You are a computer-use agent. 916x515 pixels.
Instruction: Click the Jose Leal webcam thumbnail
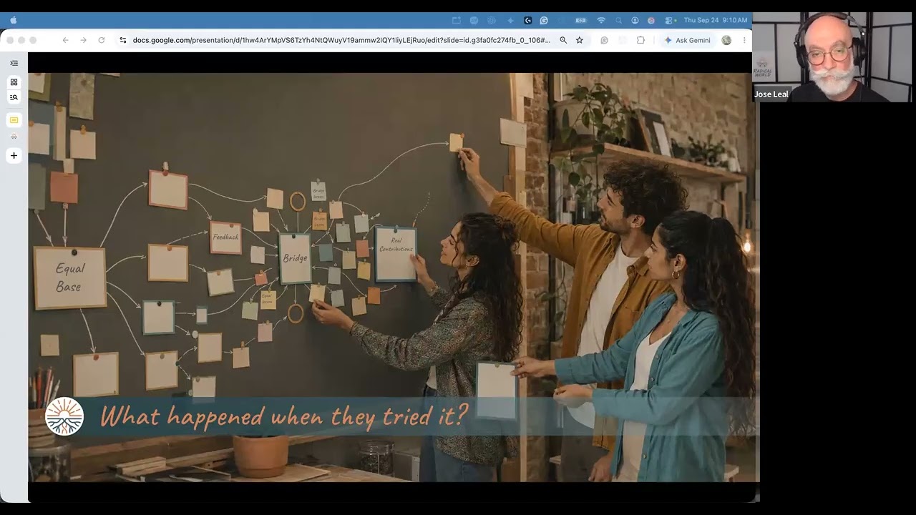pos(832,57)
